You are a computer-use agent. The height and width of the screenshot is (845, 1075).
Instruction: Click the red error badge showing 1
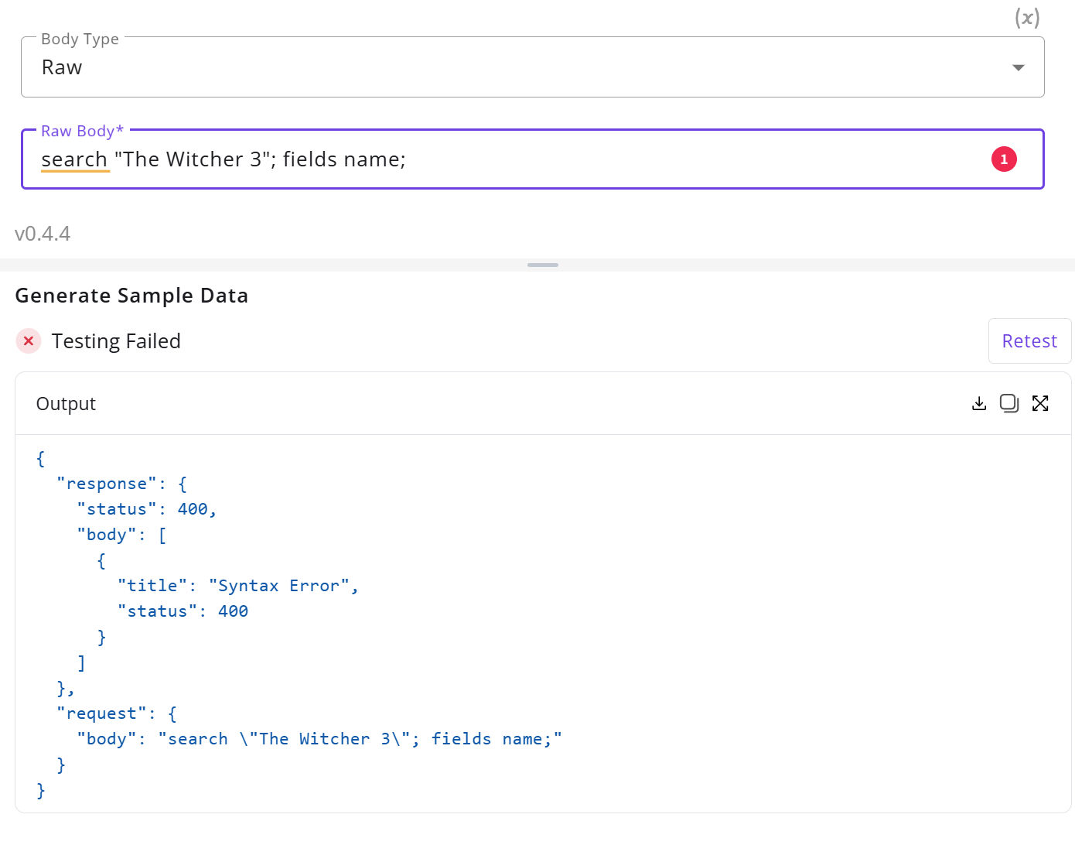coord(1004,159)
